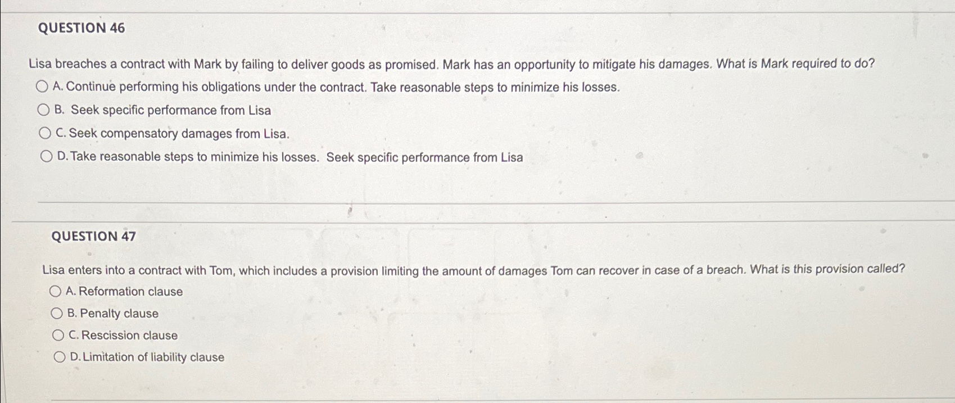This screenshot has width=955, height=403.
Task: Select option C 'Seek compensatory damages from Lisa'
Action: click(45, 133)
